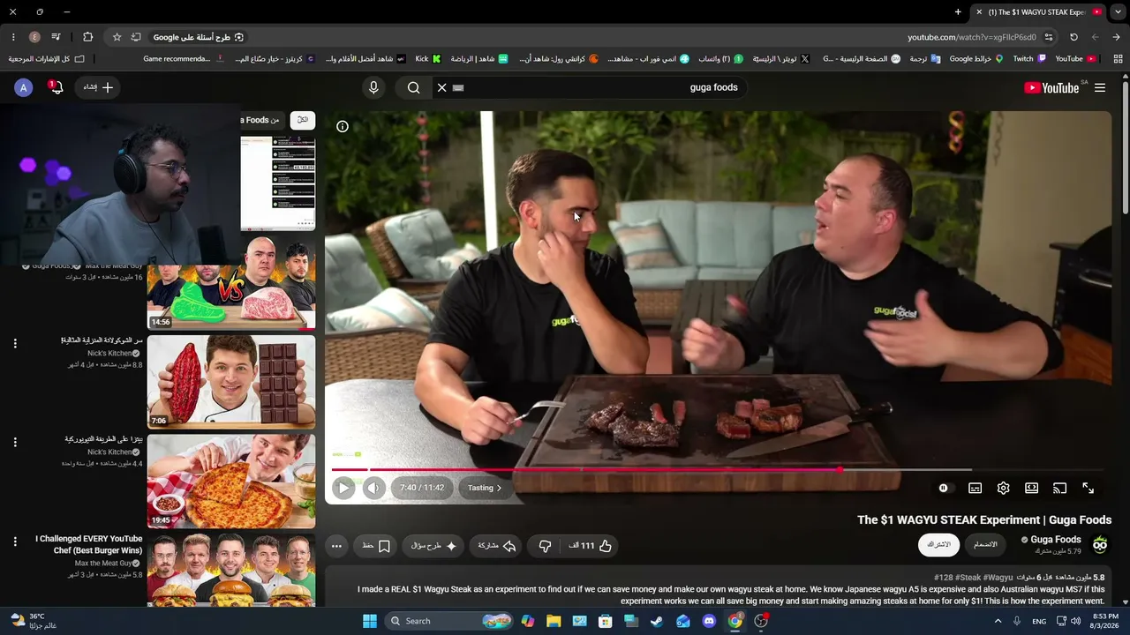The width and height of the screenshot is (1130, 635).
Task: Open options for the pizza video
Action: point(15,442)
